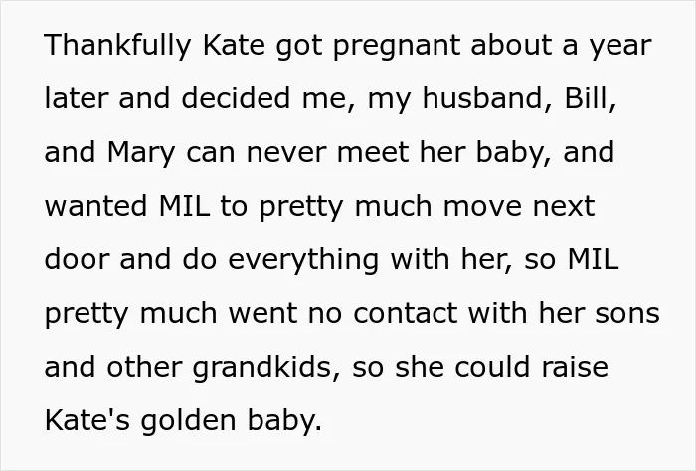Click the word "everything" in the paragraph
Image resolution: width=696 pixels, height=471 pixels.
[x=303, y=260]
